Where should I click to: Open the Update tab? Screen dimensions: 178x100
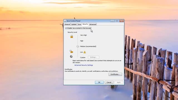point(74,24)
